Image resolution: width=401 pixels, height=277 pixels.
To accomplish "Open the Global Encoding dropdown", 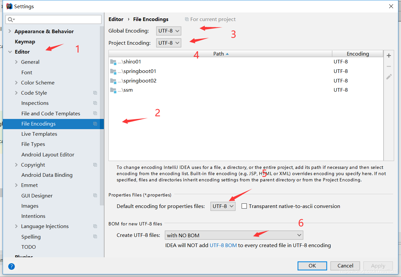I will 169,31.
